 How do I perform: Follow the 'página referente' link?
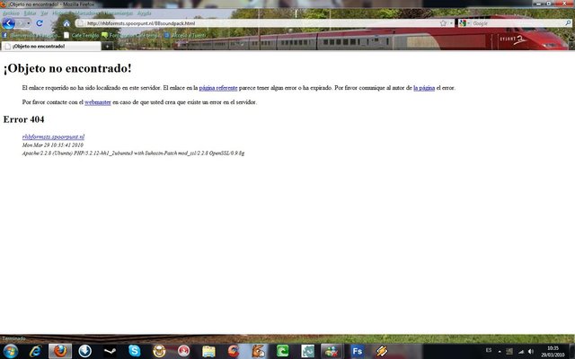[218, 88]
